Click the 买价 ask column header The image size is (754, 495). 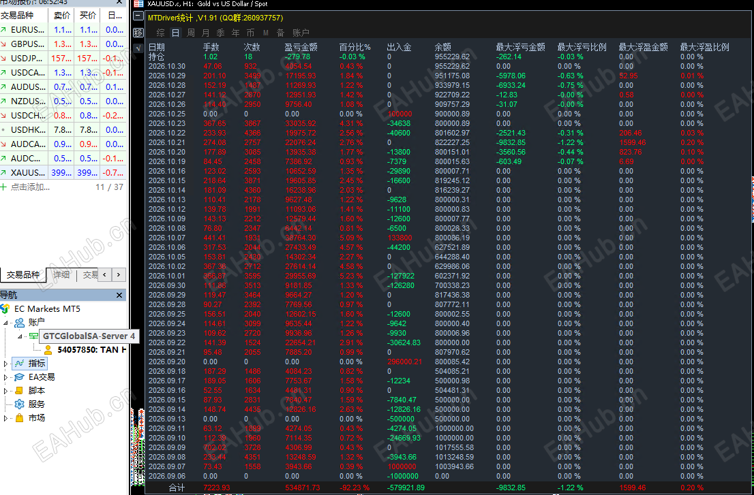(87, 16)
